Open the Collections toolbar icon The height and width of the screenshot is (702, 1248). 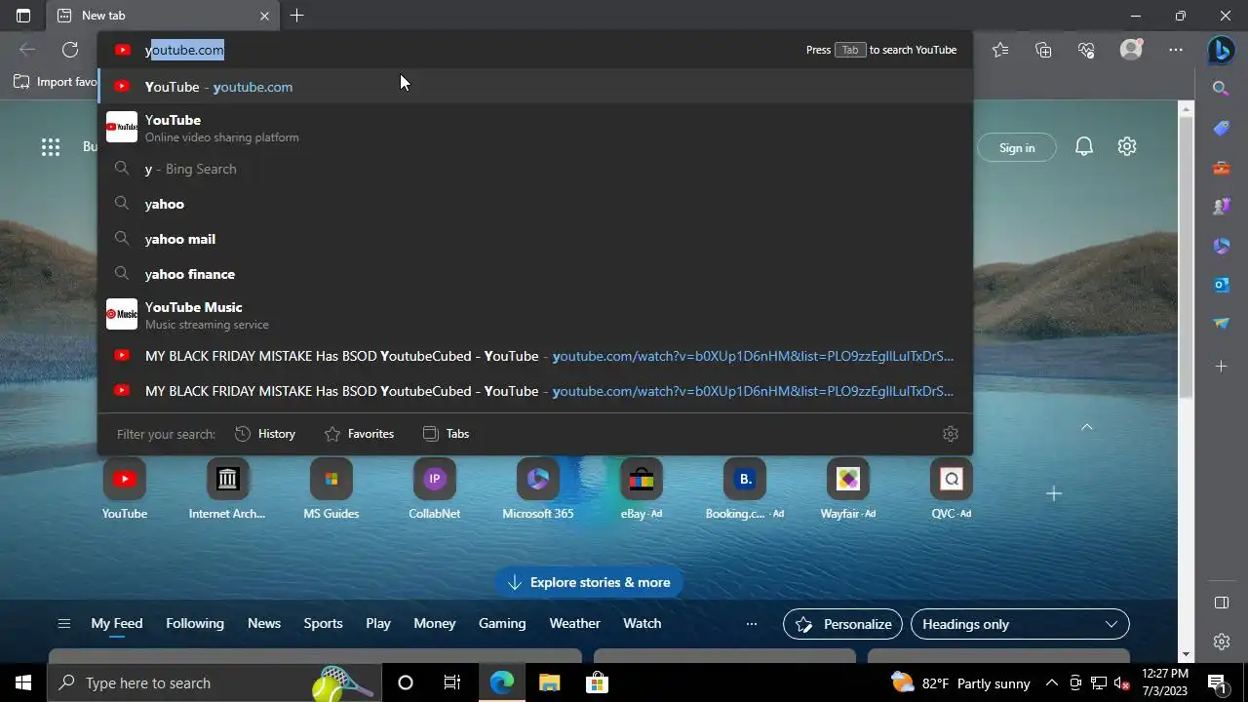point(1043,50)
